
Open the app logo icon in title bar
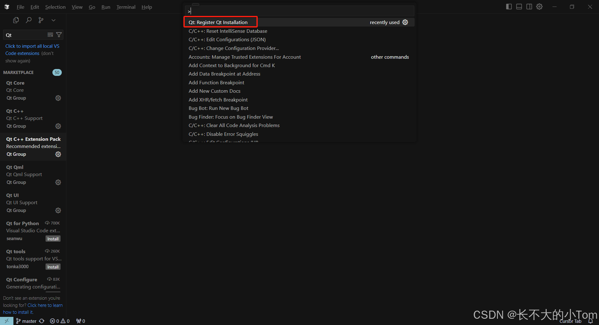[7, 7]
